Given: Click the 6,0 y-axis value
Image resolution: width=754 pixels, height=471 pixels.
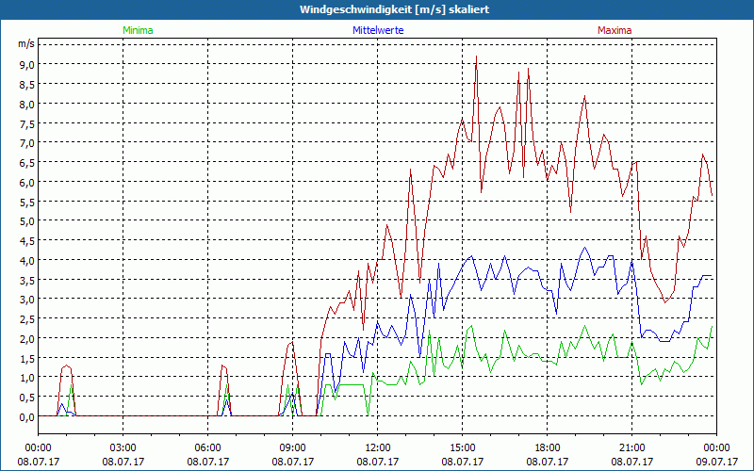Looking at the screenshot, I should point(27,182).
